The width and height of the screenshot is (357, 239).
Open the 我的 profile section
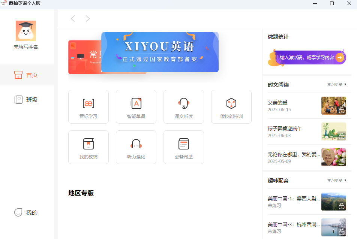pos(25,212)
